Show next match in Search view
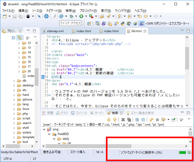This screenshot has width=194, height=162. click(109, 120)
